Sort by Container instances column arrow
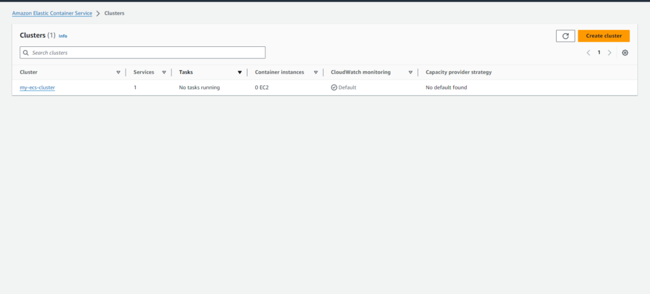Image resolution: width=650 pixels, height=294 pixels. [316, 72]
